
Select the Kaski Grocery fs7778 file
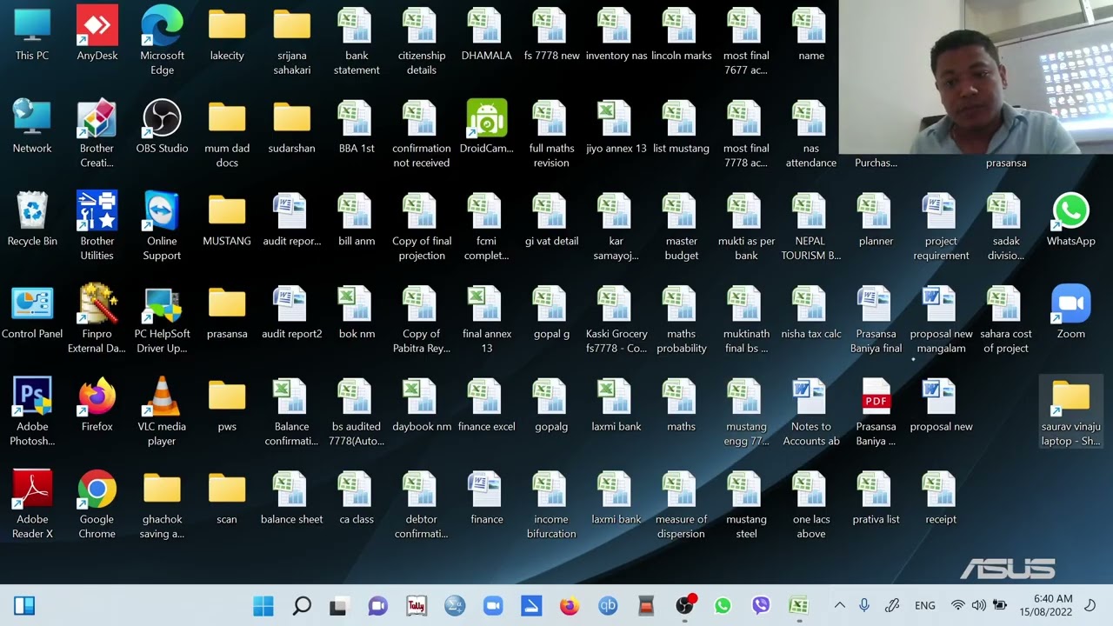pyautogui.click(x=616, y=320)
